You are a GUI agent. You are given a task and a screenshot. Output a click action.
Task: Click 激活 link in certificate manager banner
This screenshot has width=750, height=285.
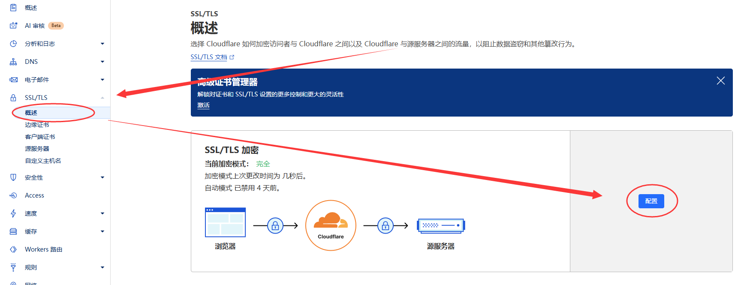(x=203, y=105)
